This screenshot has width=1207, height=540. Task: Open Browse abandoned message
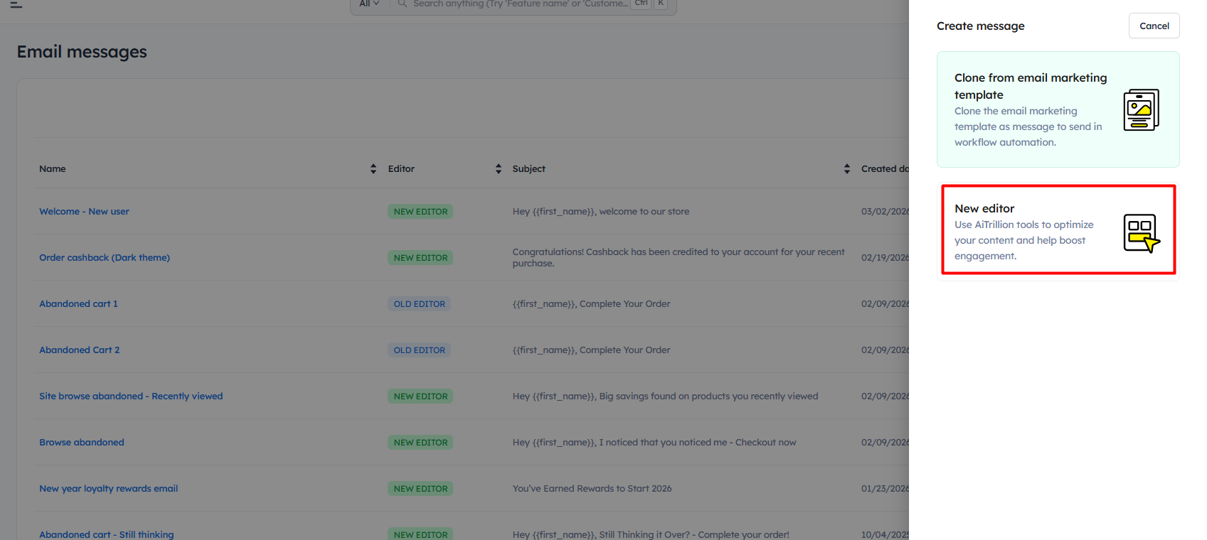tap(82, 443)
